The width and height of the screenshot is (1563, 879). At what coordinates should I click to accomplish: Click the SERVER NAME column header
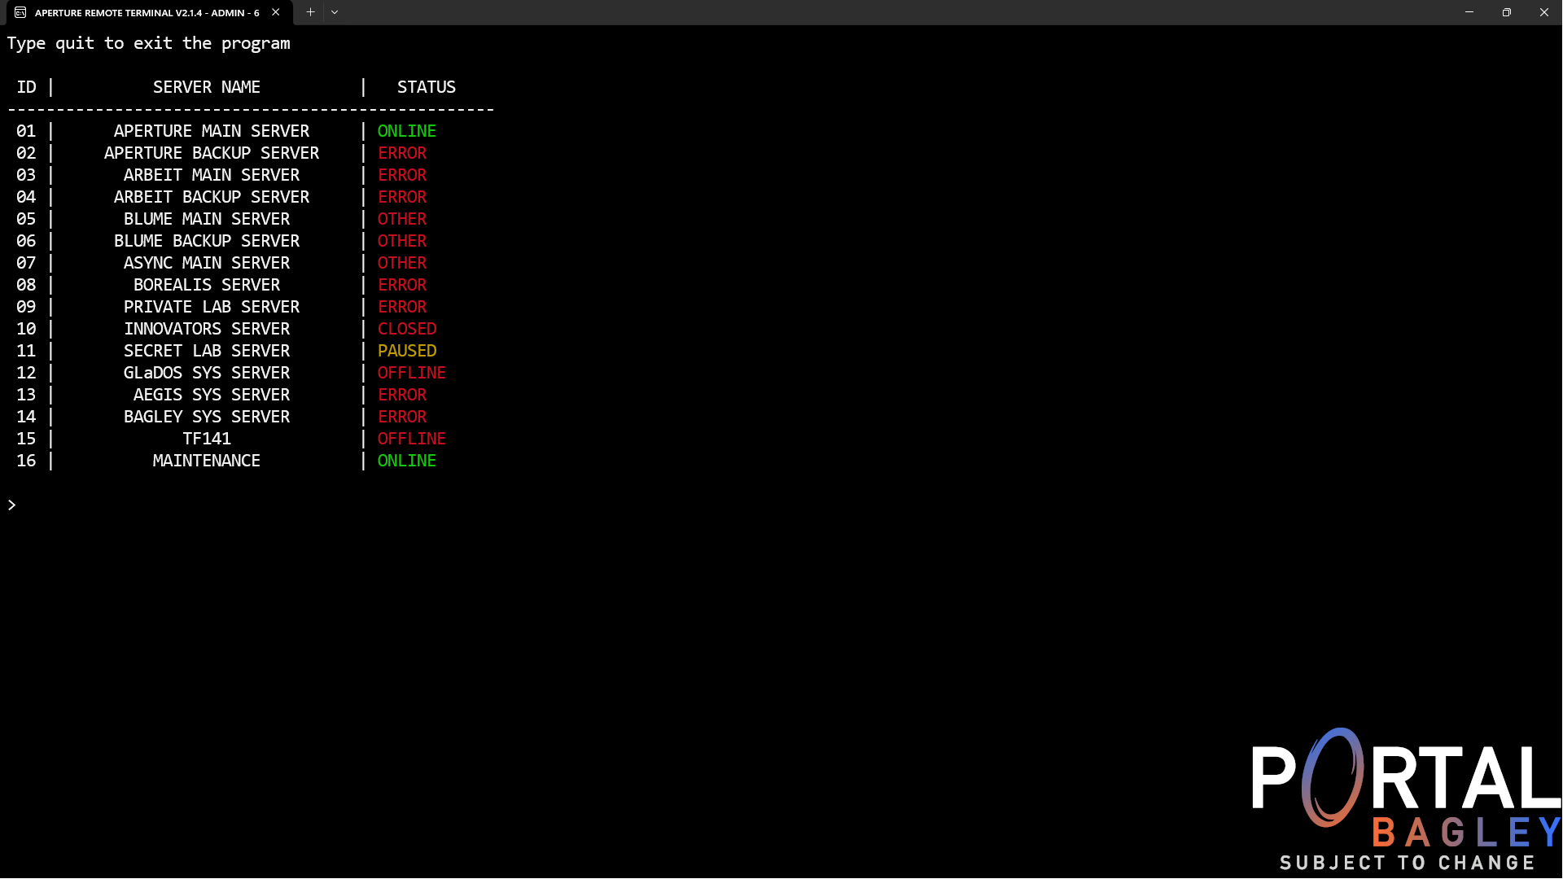[206, 87]
